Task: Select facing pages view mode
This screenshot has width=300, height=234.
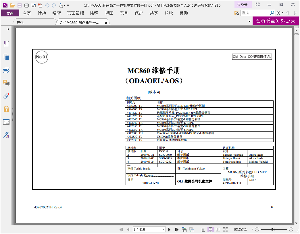Action: point(218,229)
